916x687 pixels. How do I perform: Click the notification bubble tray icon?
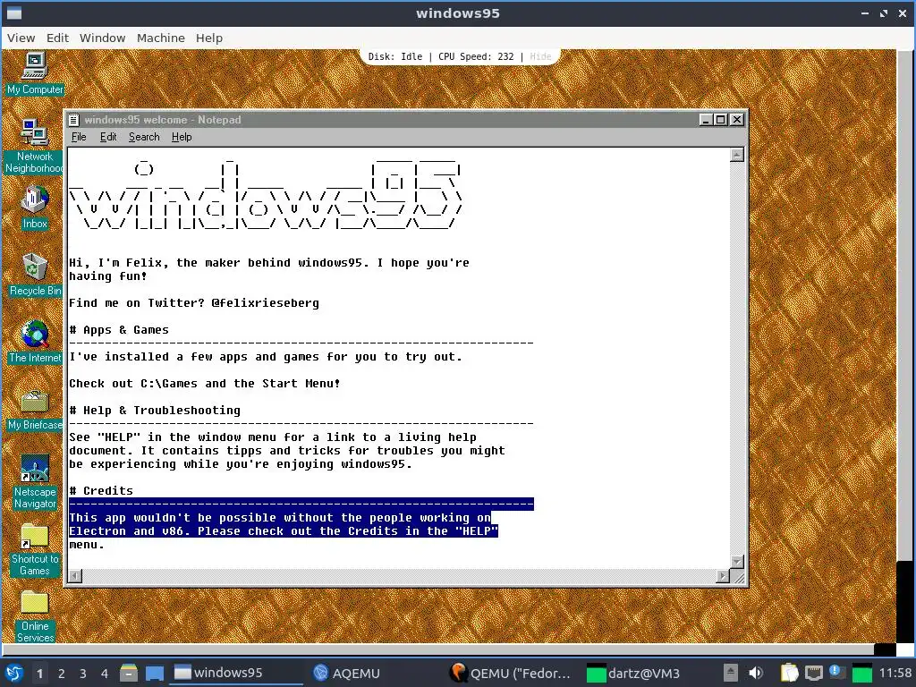coord(836,672)
